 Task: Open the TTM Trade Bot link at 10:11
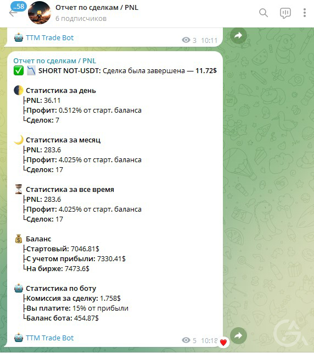[49, 37]
